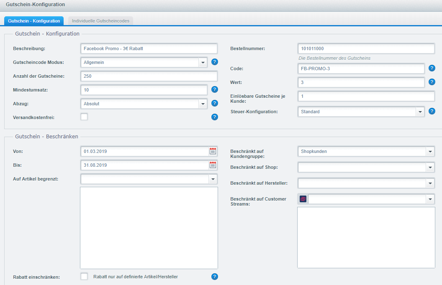Open help icon beside Wert field
Screen dimensions: 442x285
(x=432, y=82)
